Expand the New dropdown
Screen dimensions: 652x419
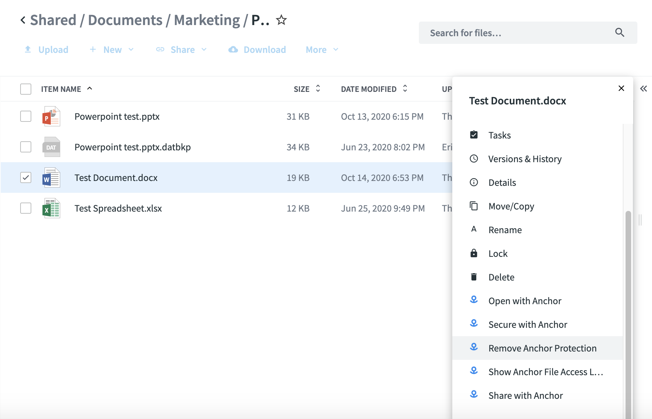pyautogui.click(x=112, y=50)
